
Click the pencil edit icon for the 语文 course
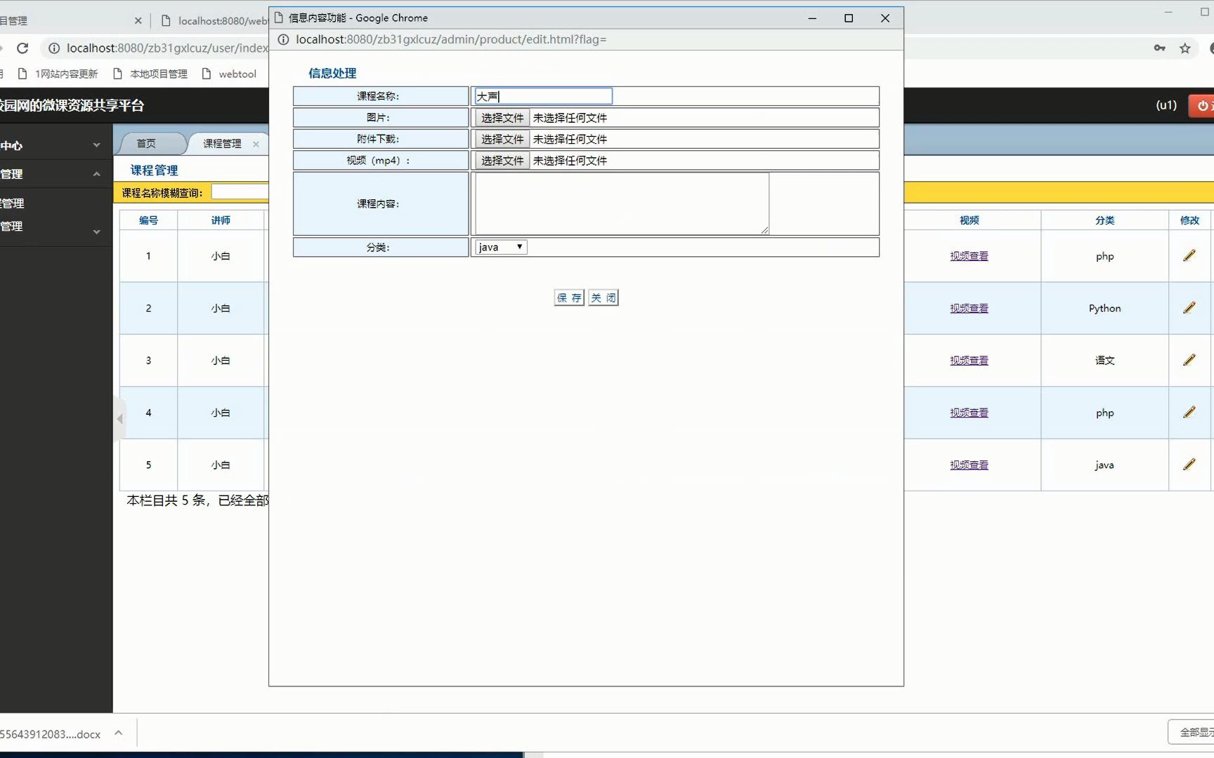1189,360
